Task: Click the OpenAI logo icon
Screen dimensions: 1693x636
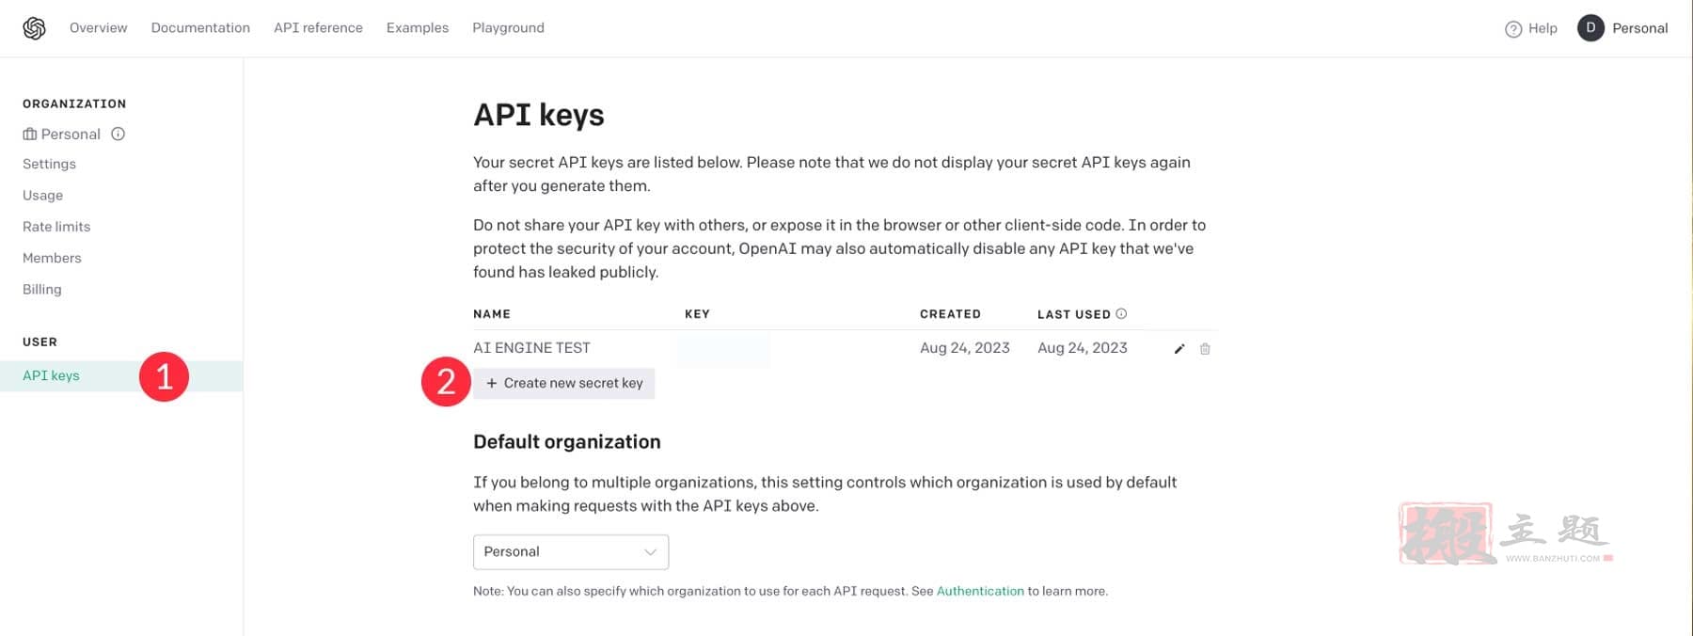Action: 35,28
